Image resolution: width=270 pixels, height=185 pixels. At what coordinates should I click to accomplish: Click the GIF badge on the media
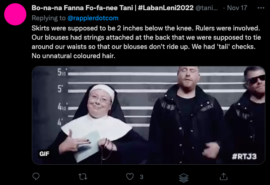(44, 154)
